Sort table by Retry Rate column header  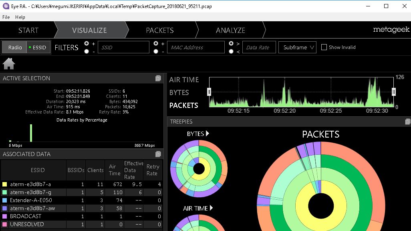[153, 170]
